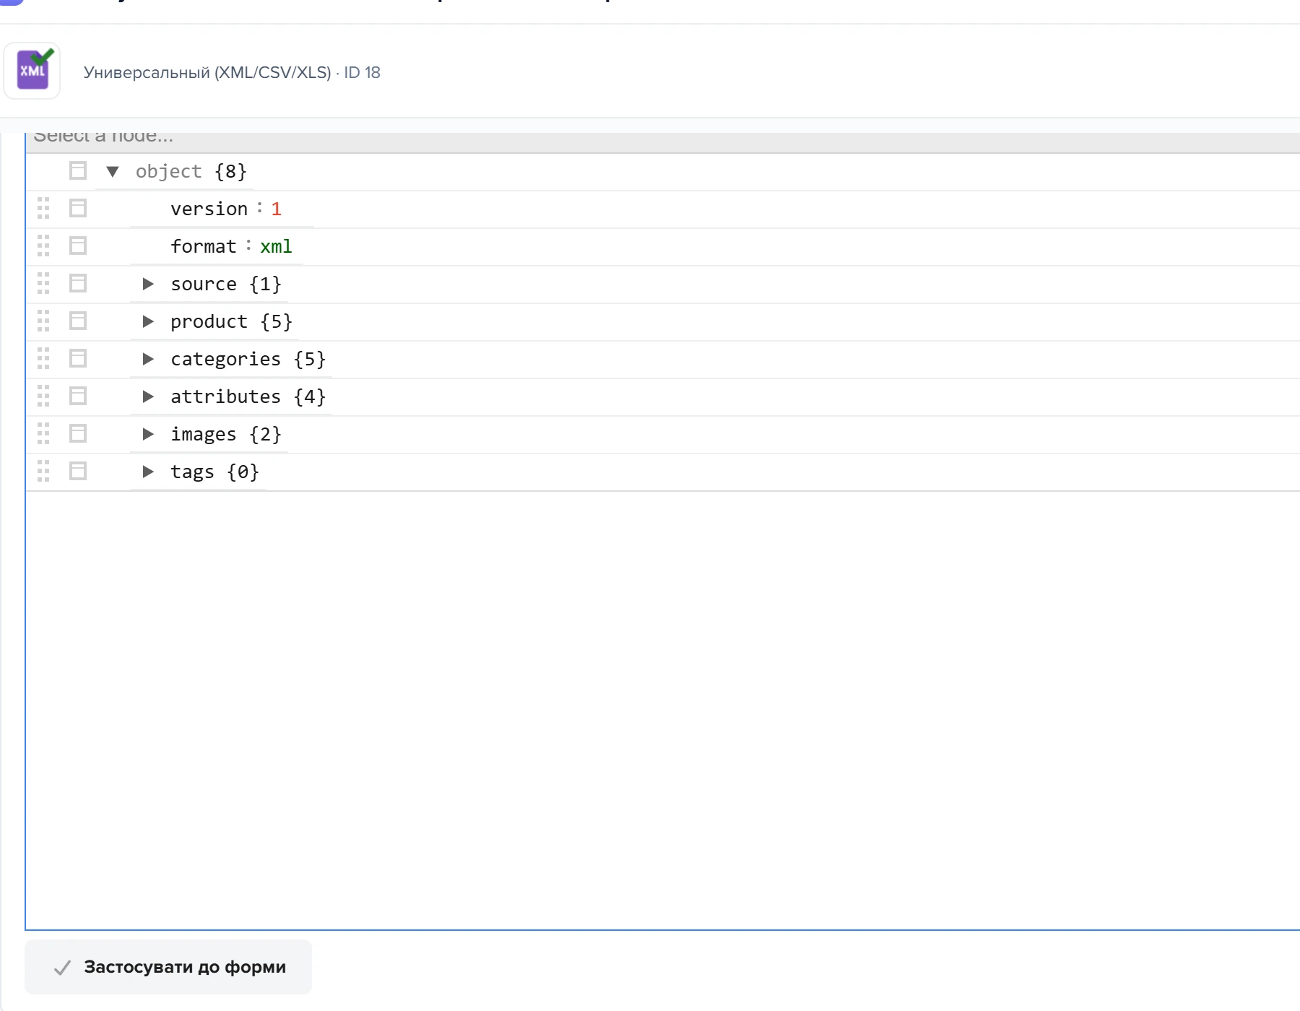This screenshot has width=1300, height=1011.
Task: Open the action menu for categories row
Action: point(78,359)
